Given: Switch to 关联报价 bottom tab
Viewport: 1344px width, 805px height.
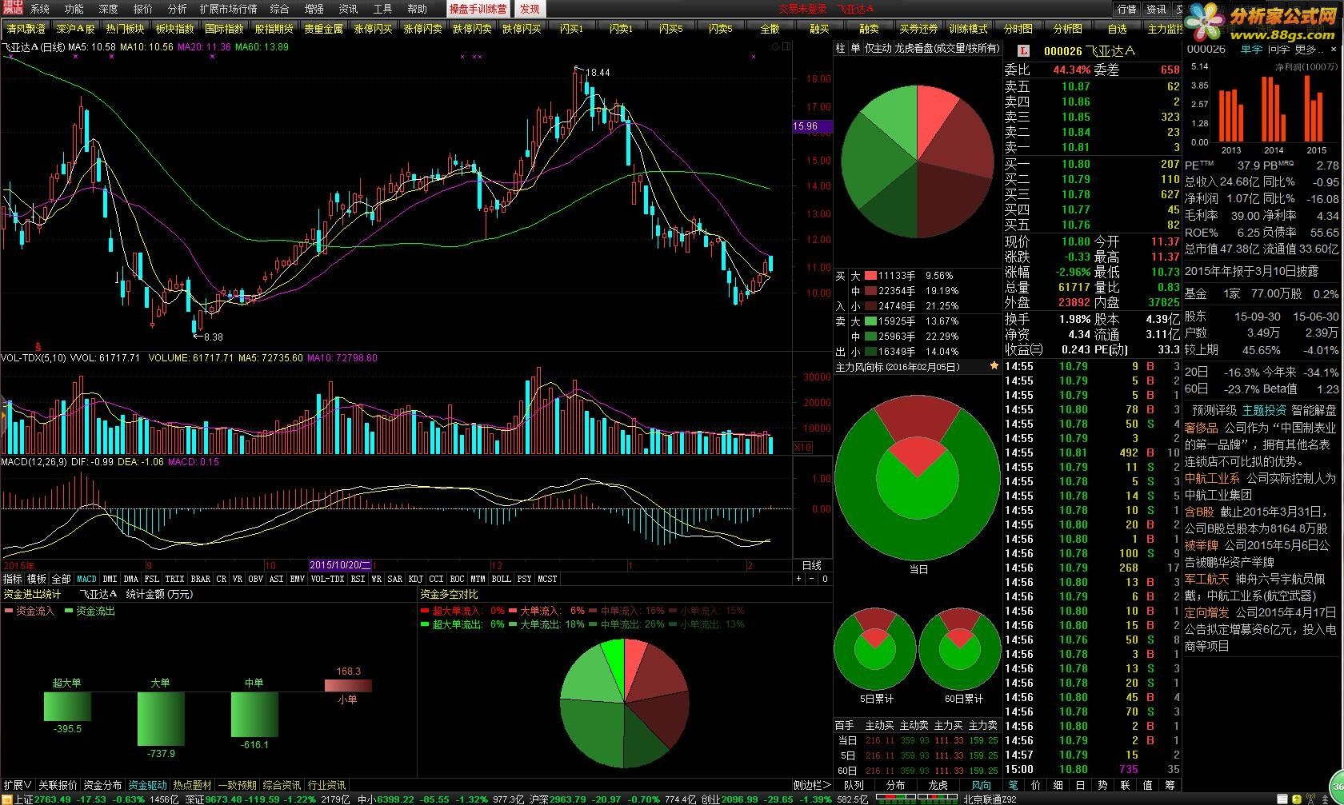Looking at the screenshot, I should 58,785.
